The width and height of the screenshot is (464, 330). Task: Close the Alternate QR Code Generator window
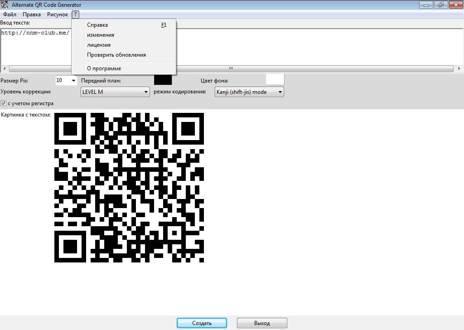[456, 5]
